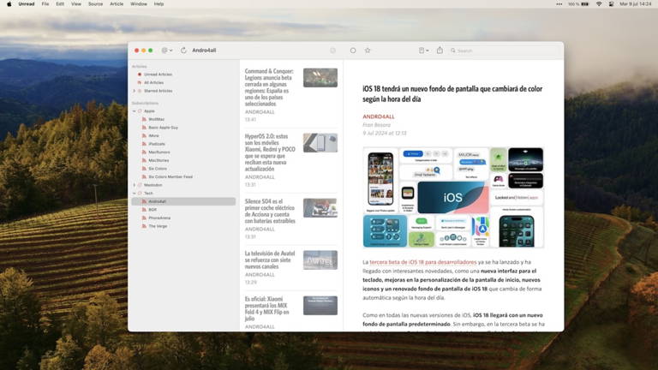Collapse the Tech folder disclosure arrow
Image resolution: width=658 pixels, height=370 pixels.
coord(135,194)
